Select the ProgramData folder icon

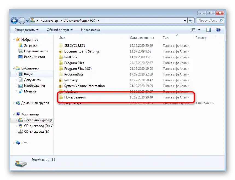pos(61,74)
